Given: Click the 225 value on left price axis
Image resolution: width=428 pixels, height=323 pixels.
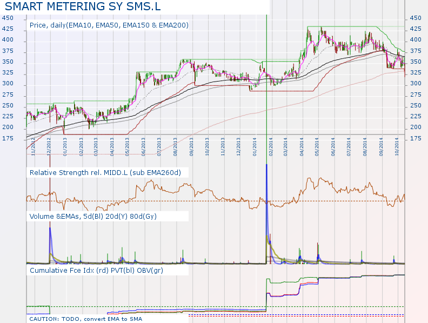Looking at the screenshot, I should (x=8, y=117).
